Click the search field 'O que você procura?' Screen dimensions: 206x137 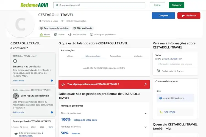(x=99, y=5)
